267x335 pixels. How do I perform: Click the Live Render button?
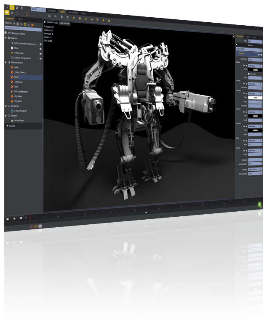click(x=64, y=23)
